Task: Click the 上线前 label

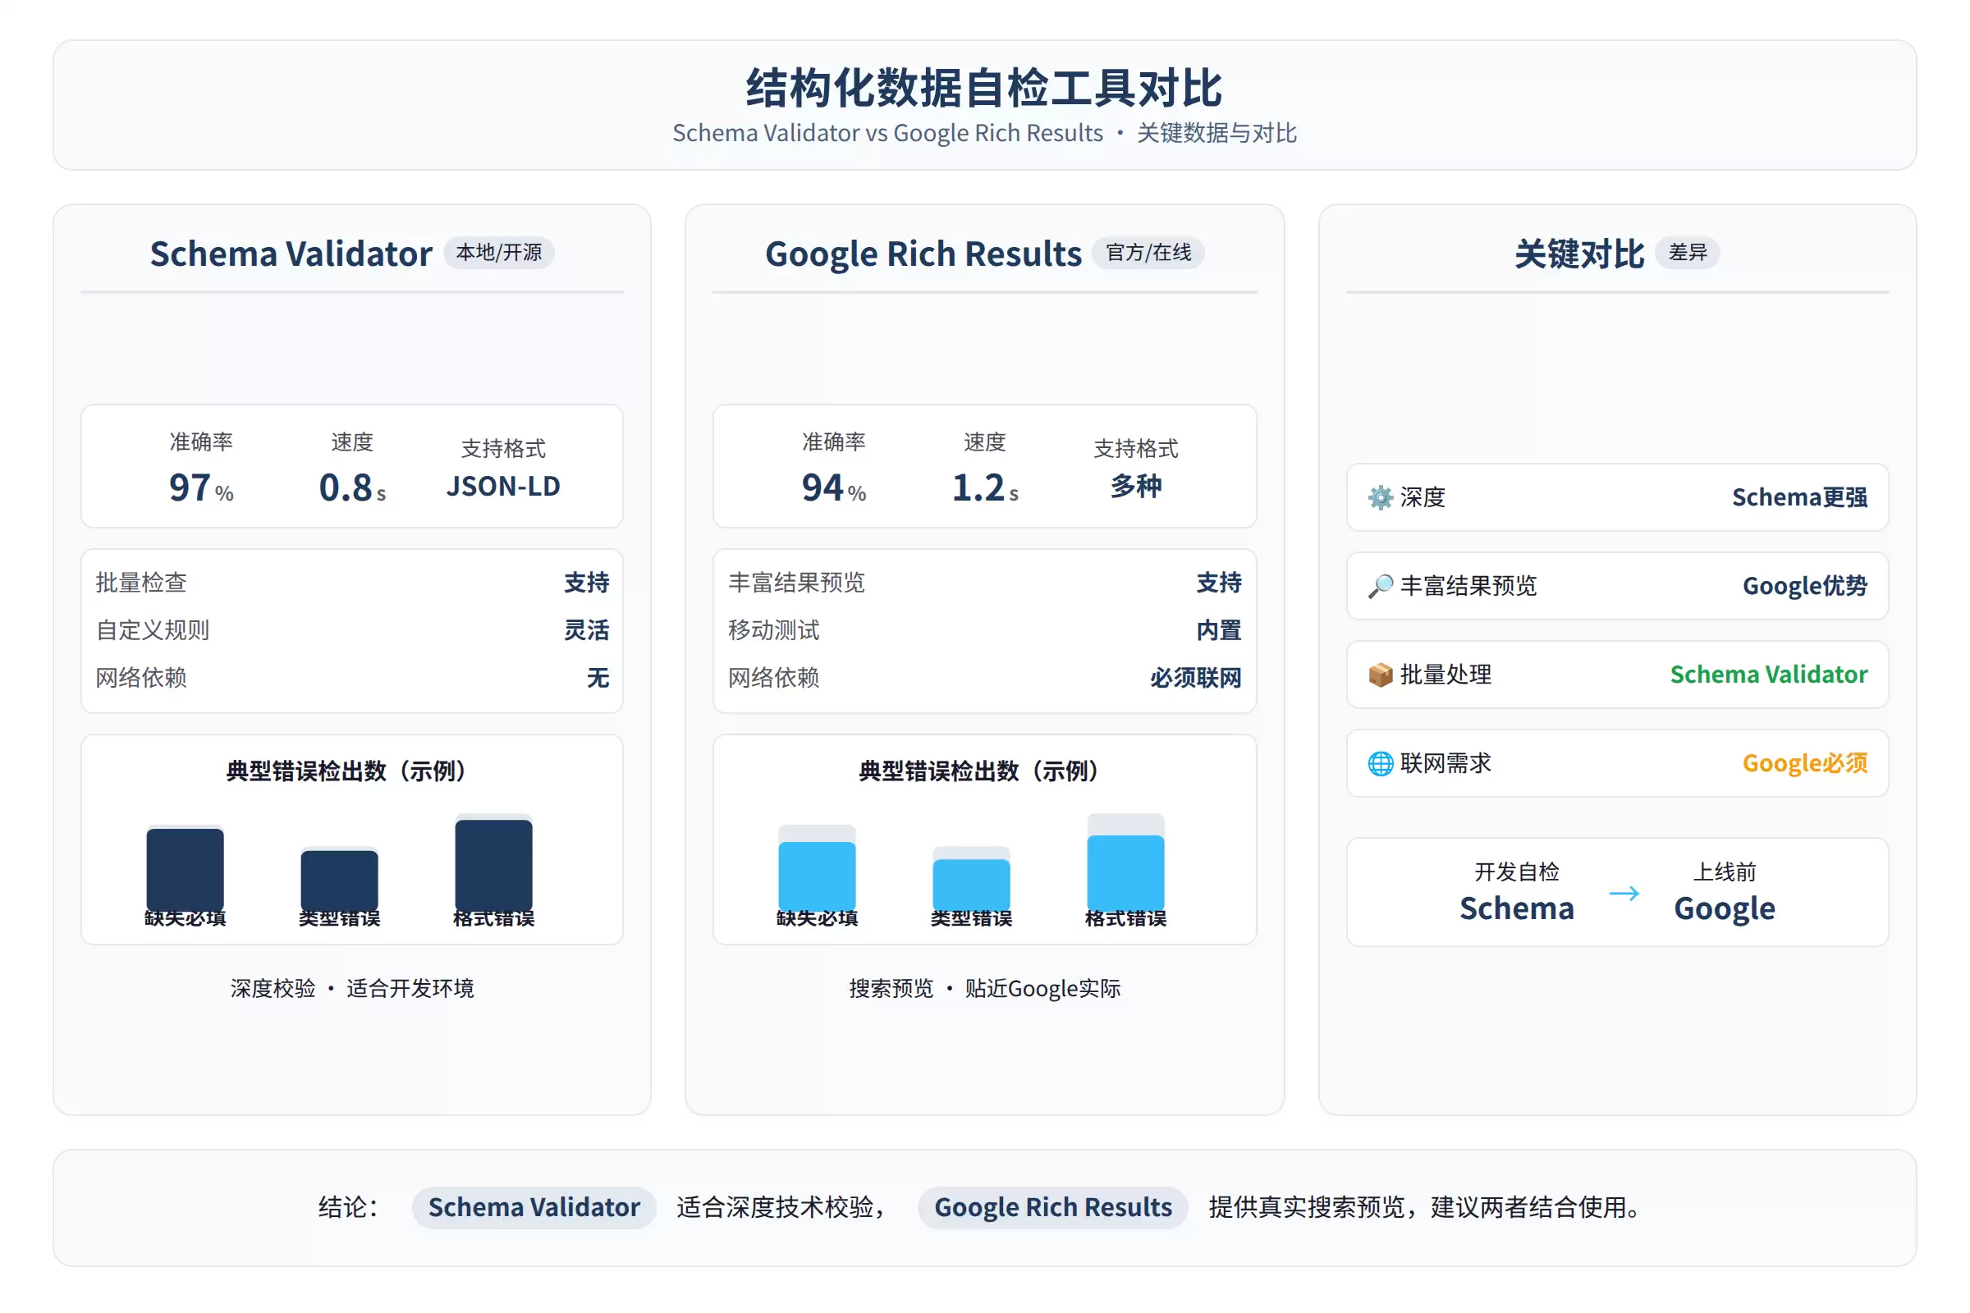Action: [x=1725, y=872]
